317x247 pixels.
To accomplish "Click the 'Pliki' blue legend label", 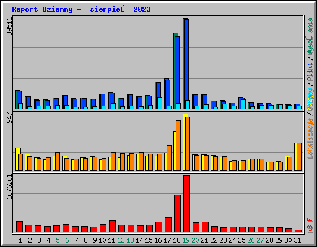I will pos(310,72).
